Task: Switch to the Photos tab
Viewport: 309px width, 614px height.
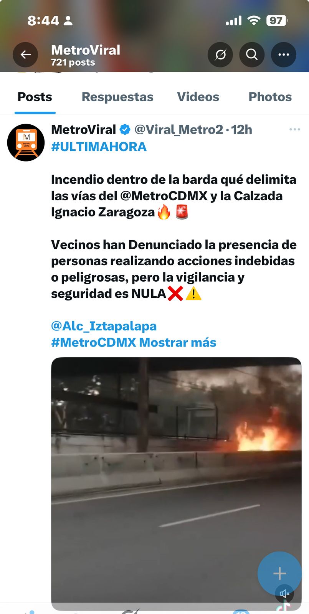Action: [270, 97]
